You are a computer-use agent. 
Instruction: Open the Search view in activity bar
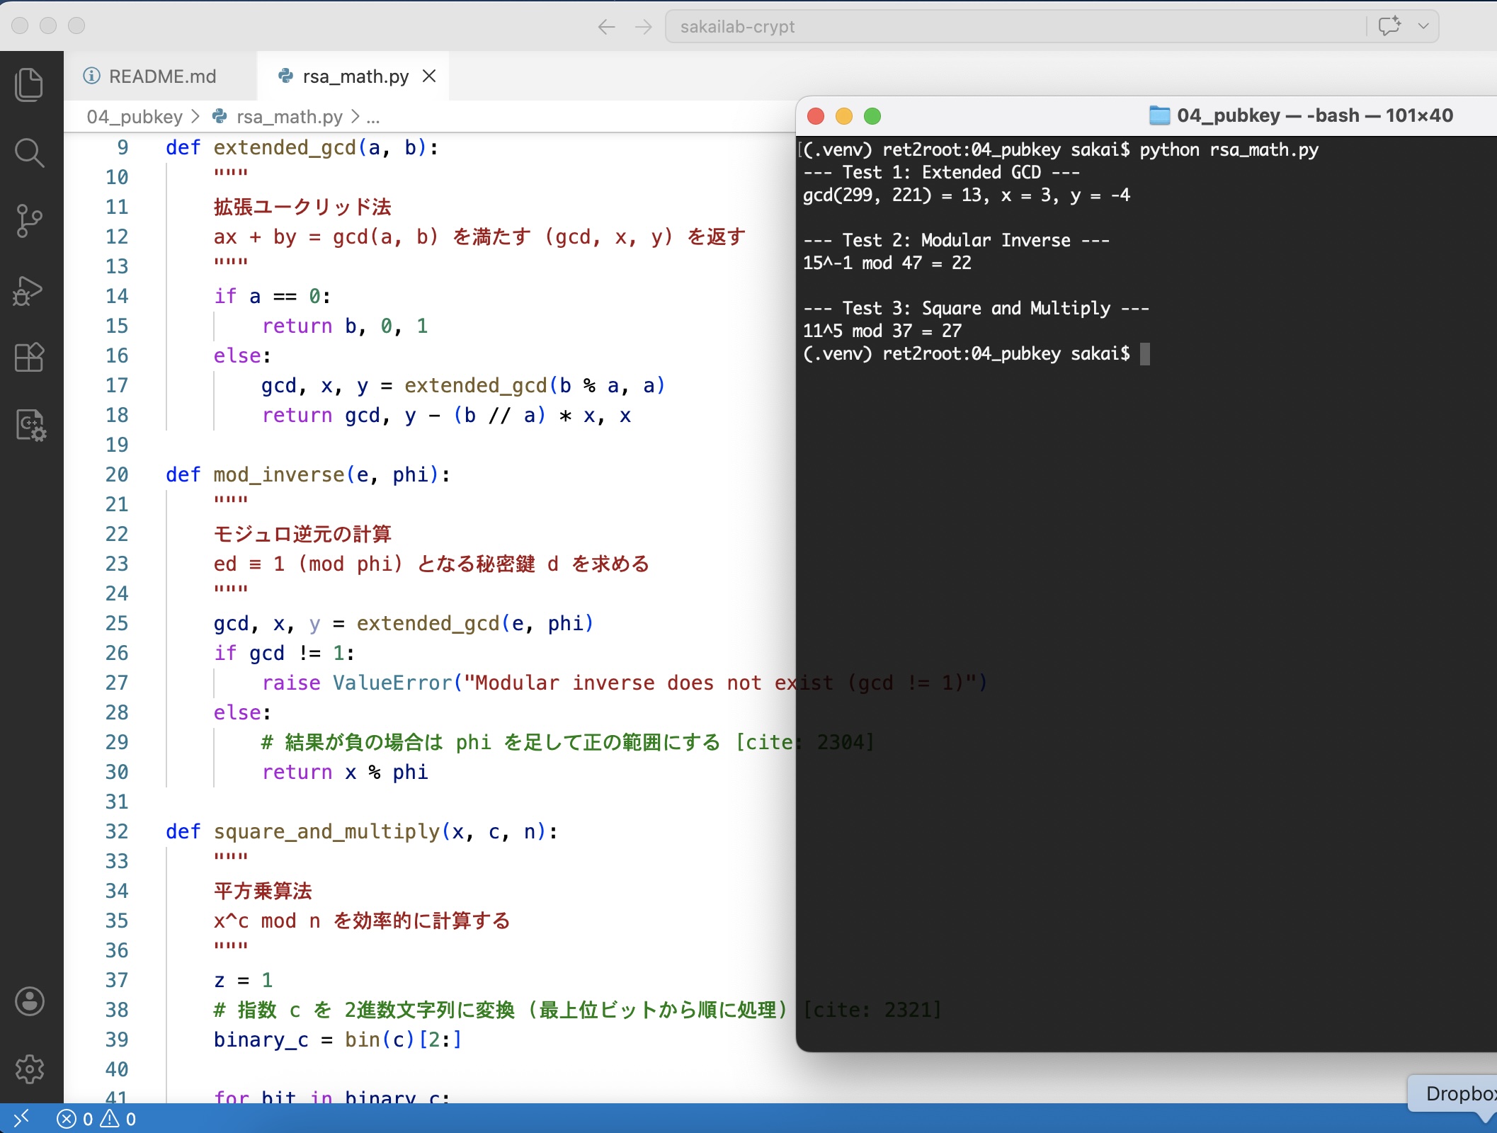29,153
